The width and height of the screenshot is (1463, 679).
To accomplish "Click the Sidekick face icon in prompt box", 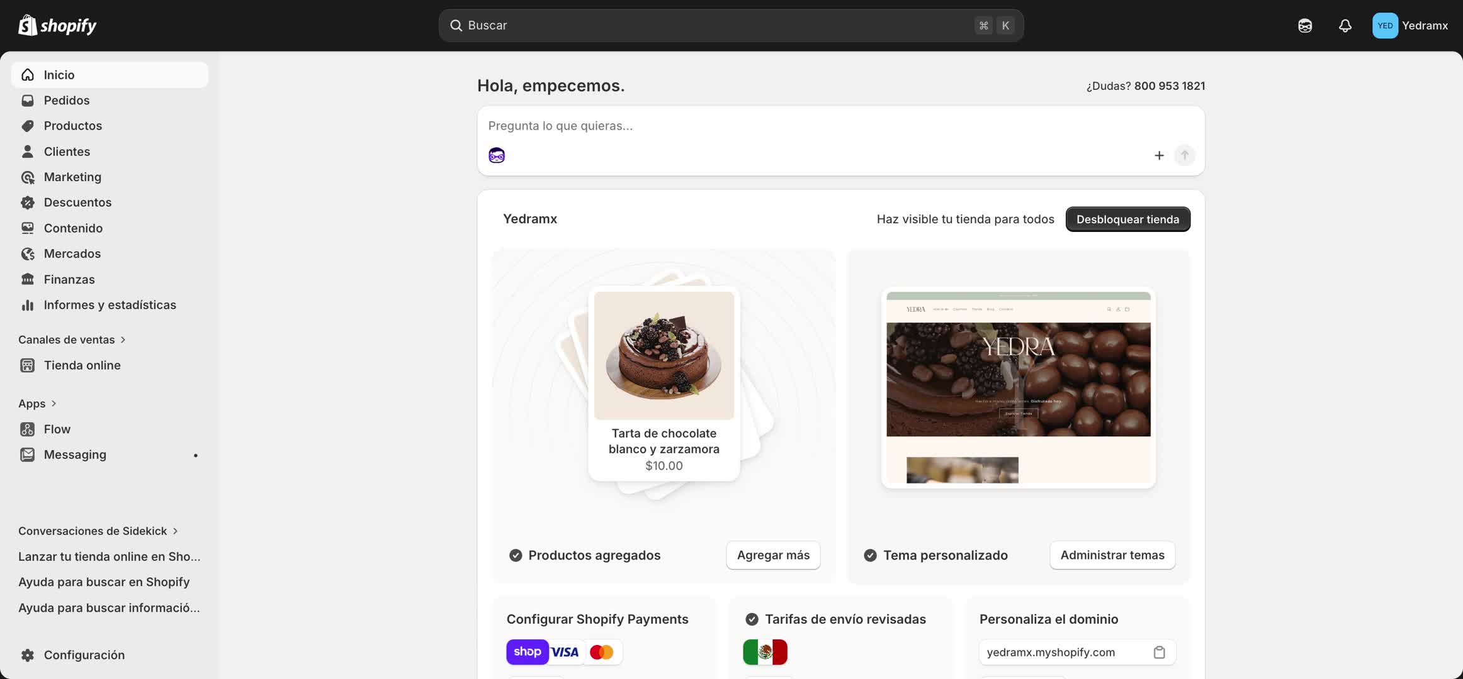I will coord(497,155).
